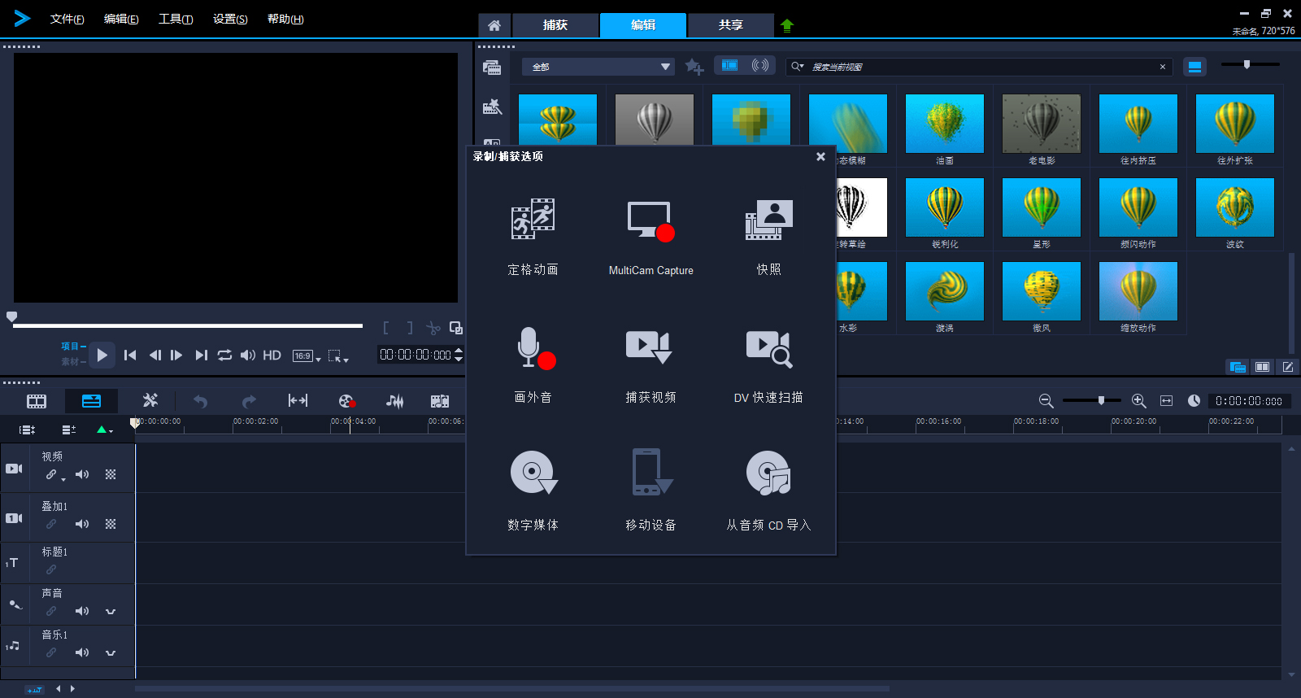Open the 定格动画 stop motion option
This screenshot has width=1301, height=698.
(x=533, y=236)
